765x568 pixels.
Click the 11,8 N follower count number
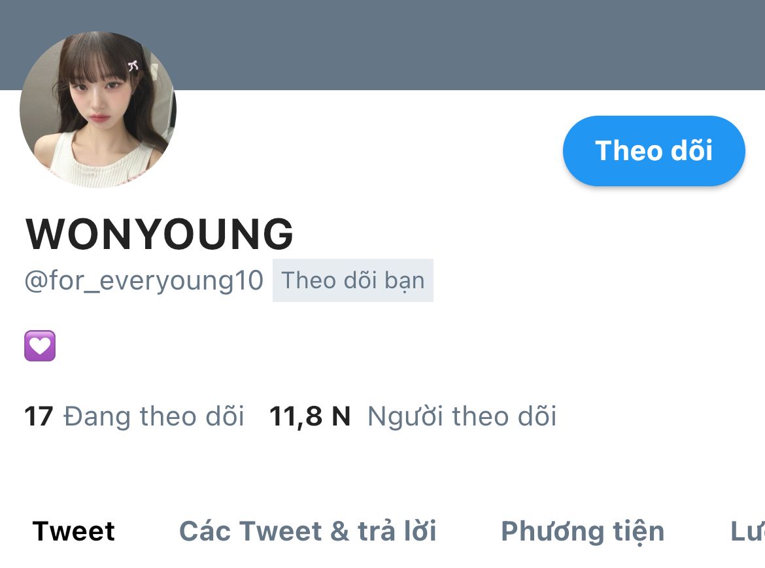[310, 416]
